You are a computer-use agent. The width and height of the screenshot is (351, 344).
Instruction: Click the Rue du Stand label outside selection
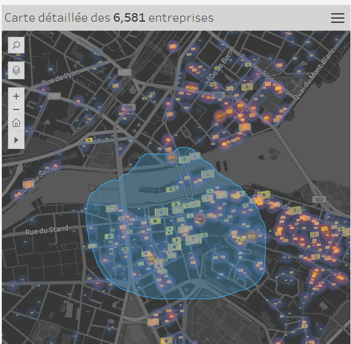tap(46, 230)
